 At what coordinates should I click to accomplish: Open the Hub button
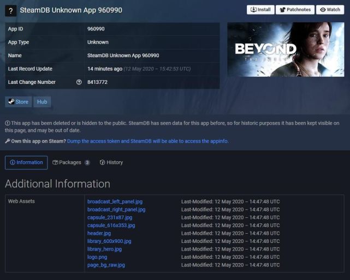42,102
